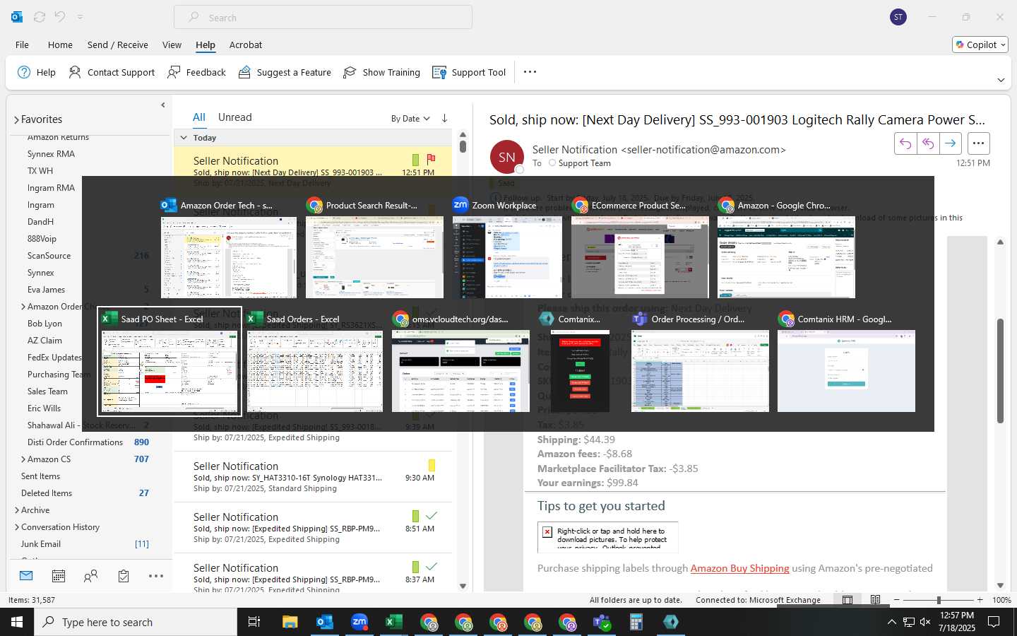
Task: Expand the Amazon CS folder
Action: tap(23, 459)
